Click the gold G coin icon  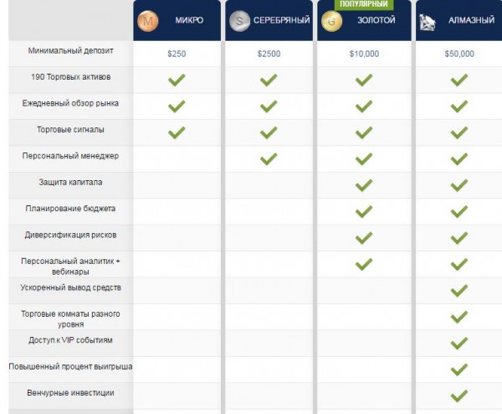pos(331,21)
